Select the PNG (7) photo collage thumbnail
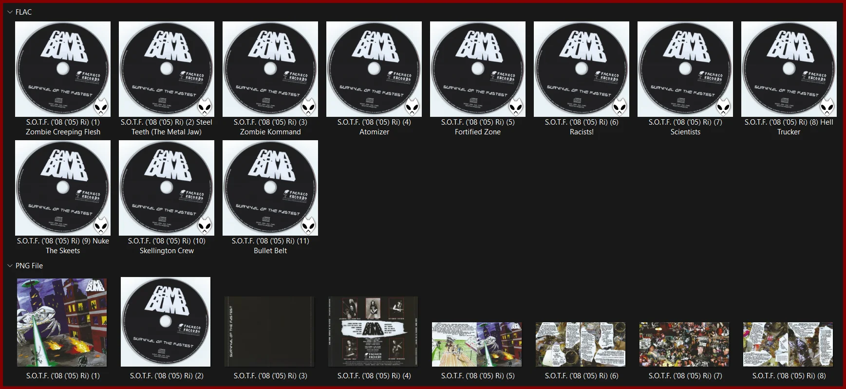Viewport: 846px width, 389px height. point(684,344)
